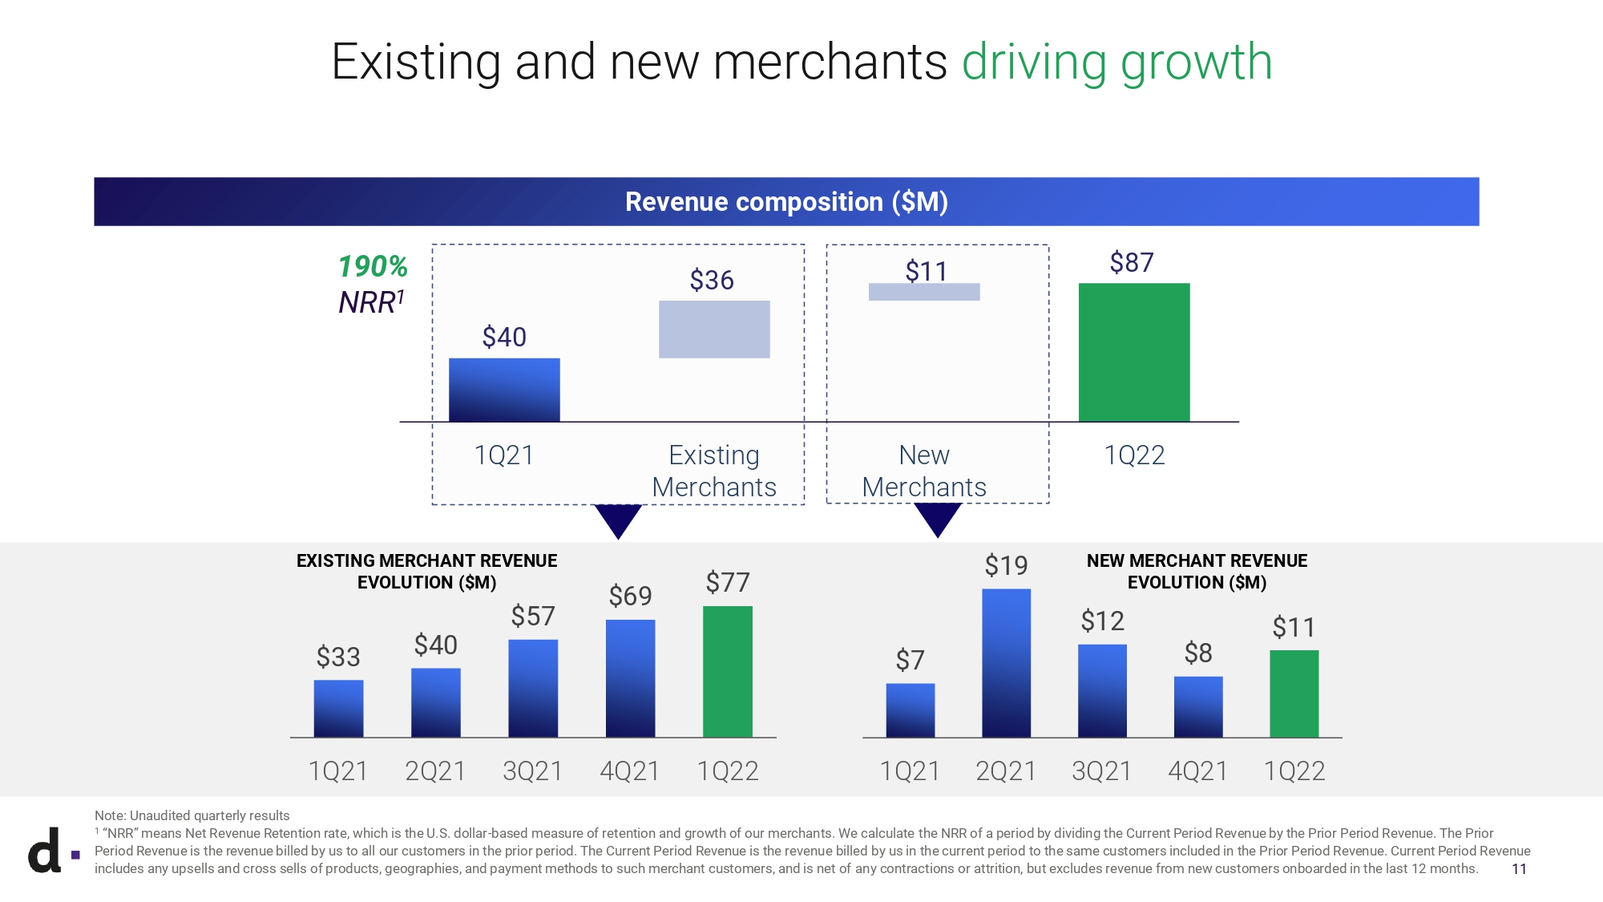The width and height of the screenshot is (1603, 902).
Task: Click the $57 3Q21 existing merchant bar
Action: coord(533,688)
